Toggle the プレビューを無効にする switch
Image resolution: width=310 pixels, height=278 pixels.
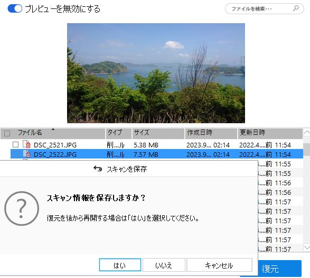point(15,8)
